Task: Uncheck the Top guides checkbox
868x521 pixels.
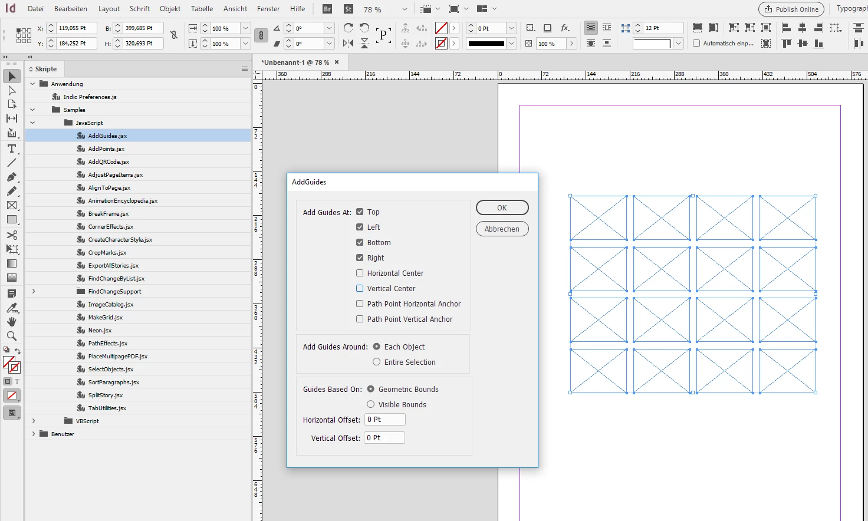Action: pos(360,212)
